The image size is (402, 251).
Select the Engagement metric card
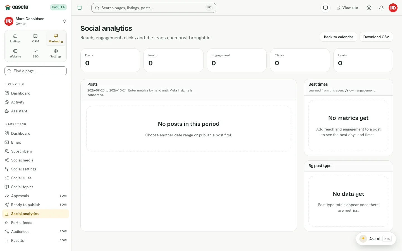tap(237, 60)
